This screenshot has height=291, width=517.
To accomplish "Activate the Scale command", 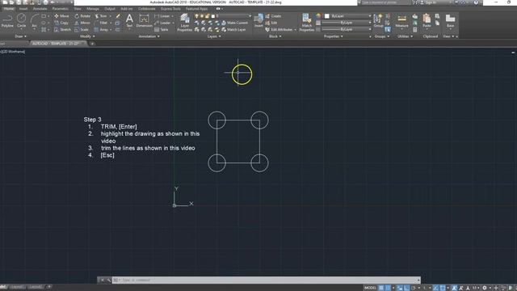I will pos(82,30).
